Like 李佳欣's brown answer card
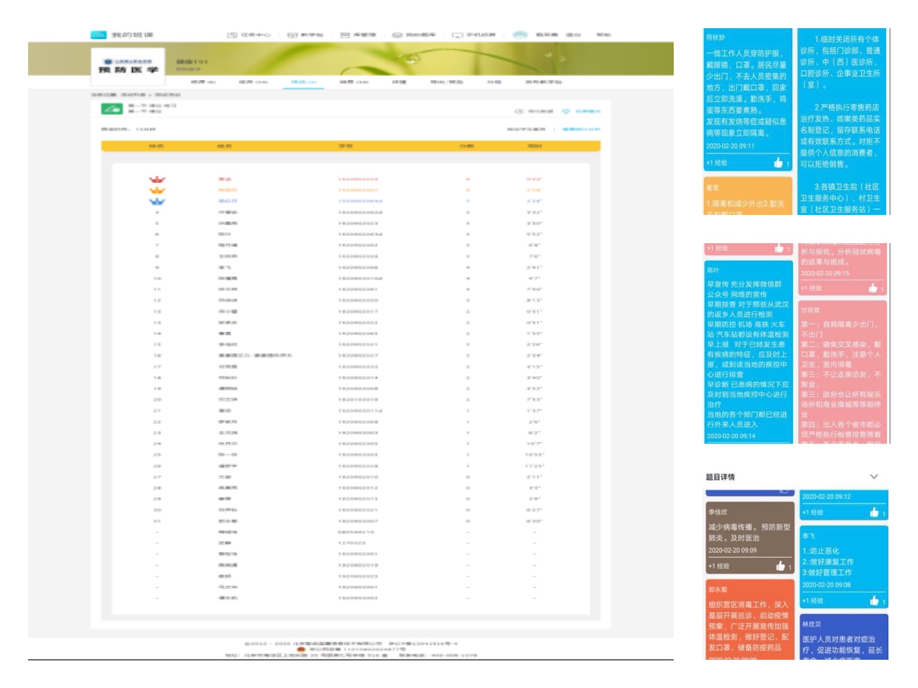 tap(780, 566)
